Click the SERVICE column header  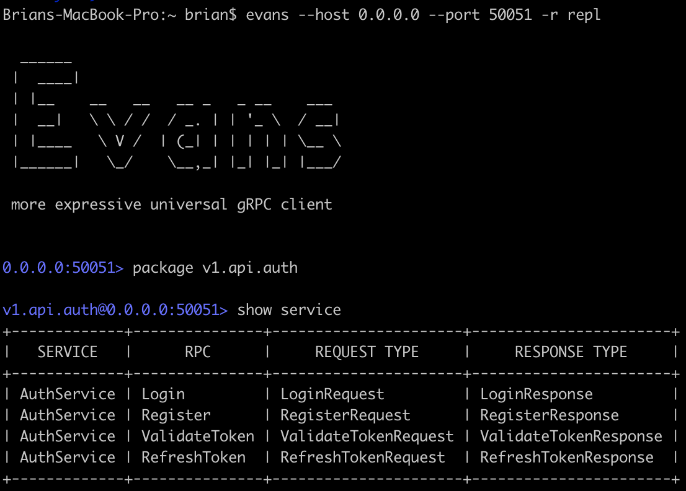68,352
